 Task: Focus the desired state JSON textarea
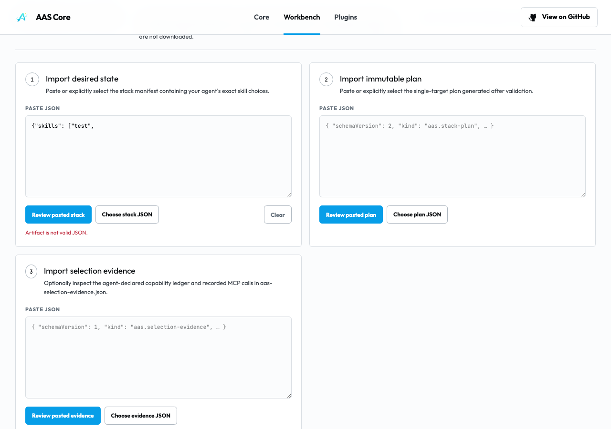158,156
